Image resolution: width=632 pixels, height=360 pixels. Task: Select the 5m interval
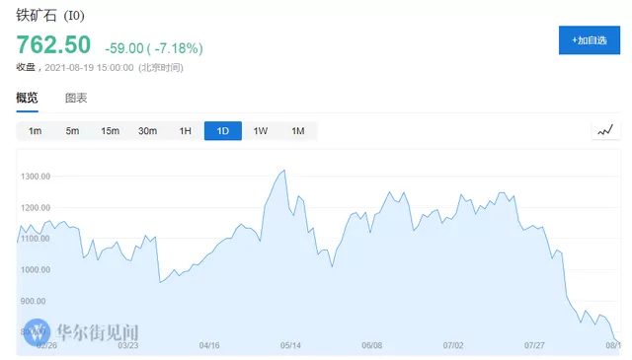point(72,131)
